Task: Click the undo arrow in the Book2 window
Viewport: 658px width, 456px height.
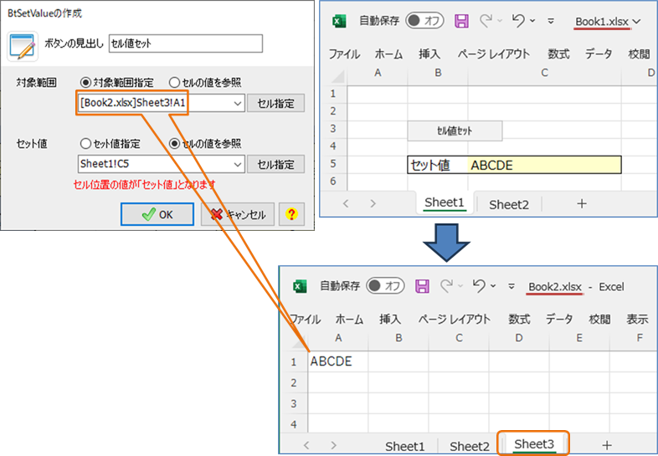Action: tap(479, 285)
